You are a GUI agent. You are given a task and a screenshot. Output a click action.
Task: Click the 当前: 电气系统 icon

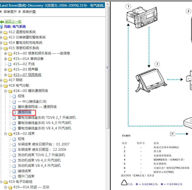[x=1, y=27]
